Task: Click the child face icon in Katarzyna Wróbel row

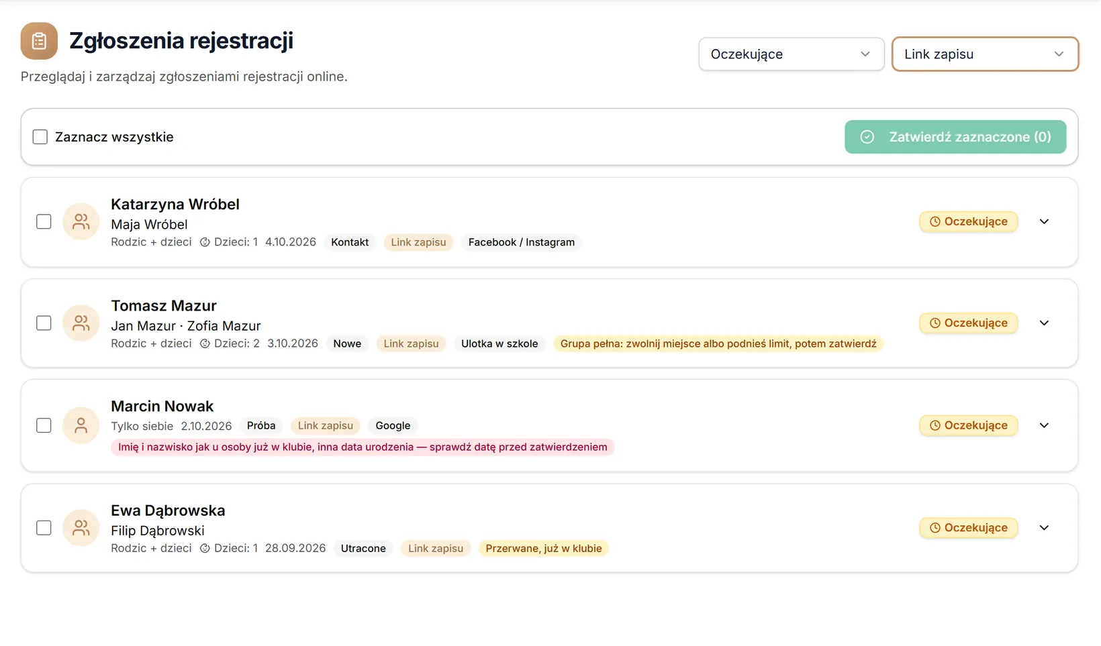Action: [205, 242]
